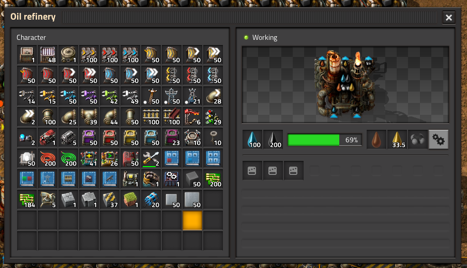This screenshot has height=268, width=467.
Task: Pick up the yellow storage chest stack
Action: tap(130, 138)
